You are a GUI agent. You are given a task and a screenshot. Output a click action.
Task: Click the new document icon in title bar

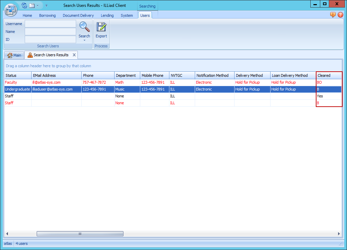click(x=32, y=5)
